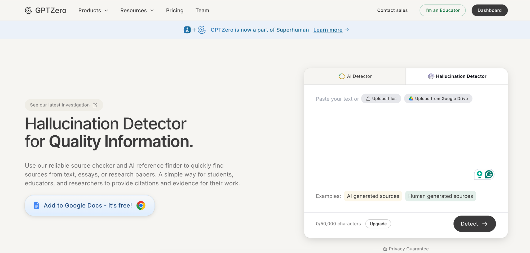This screenshot has height=253, width=530.
Task: Click the Hallucination Detector for Quality Information heading
Action: pos(109,133)
